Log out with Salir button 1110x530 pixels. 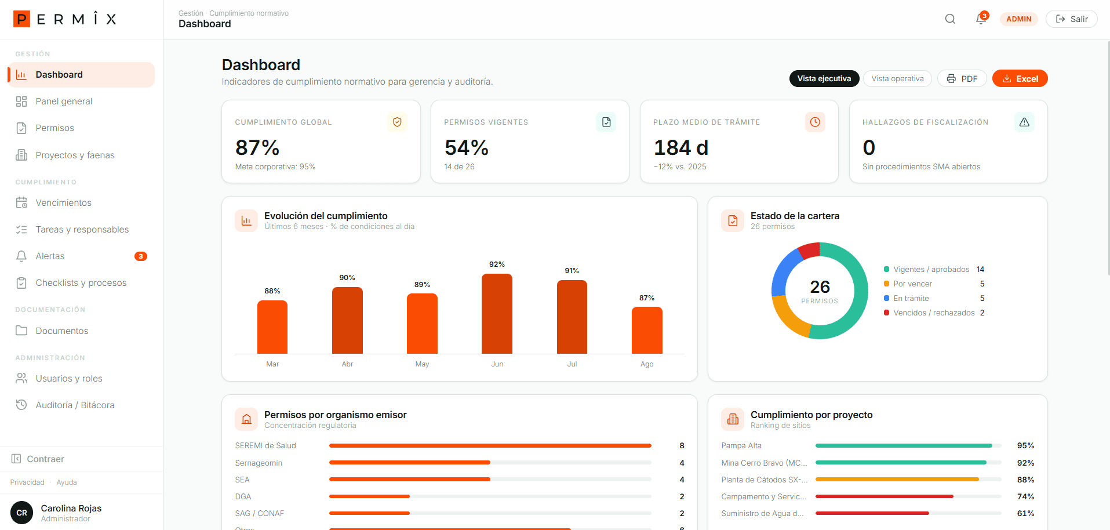point(1071,19)
